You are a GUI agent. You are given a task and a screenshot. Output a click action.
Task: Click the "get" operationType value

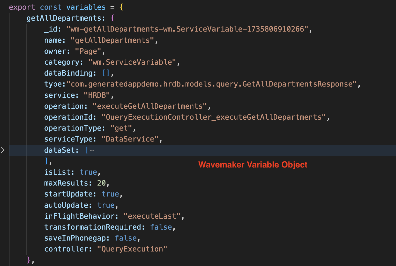coord(121,128)
